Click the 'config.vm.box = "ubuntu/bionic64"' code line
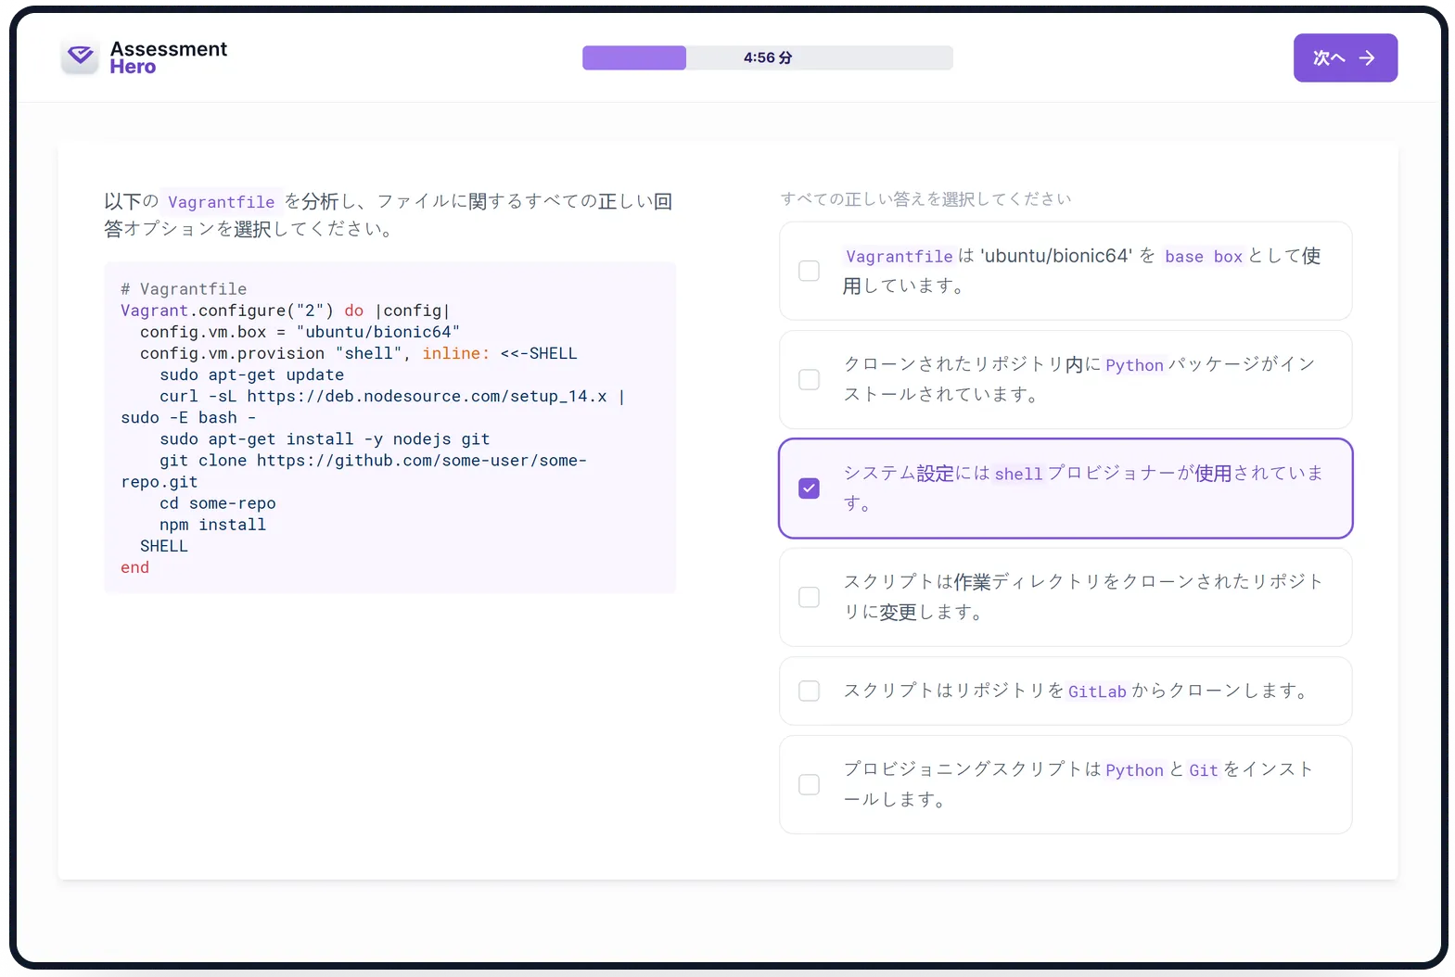 [300, 332]
